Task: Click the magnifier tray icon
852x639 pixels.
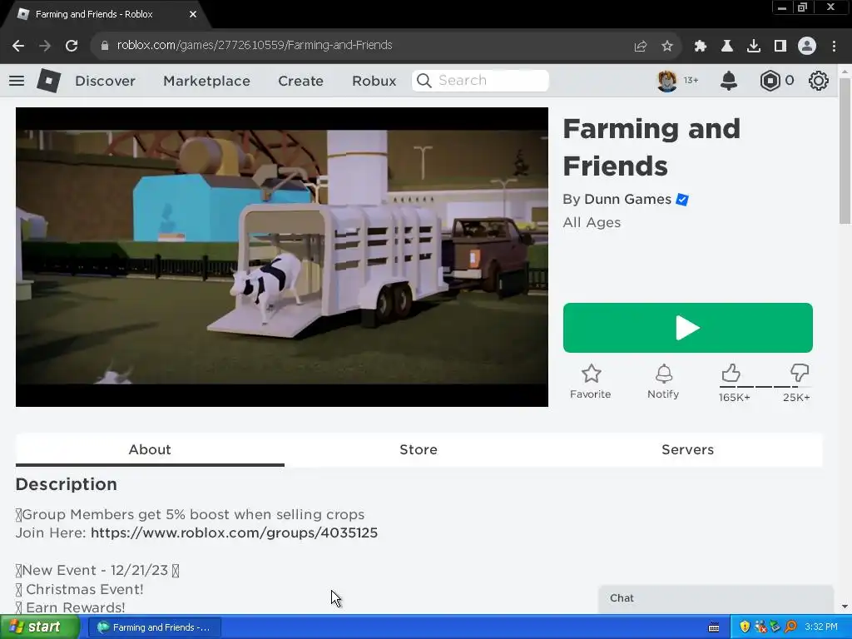Action: click(x=790, y=627)
